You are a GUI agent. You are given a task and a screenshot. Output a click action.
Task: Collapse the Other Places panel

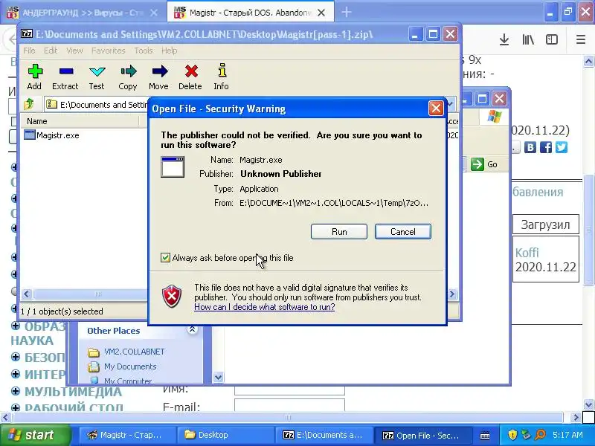pyautogui.click(x=193, y=329)
